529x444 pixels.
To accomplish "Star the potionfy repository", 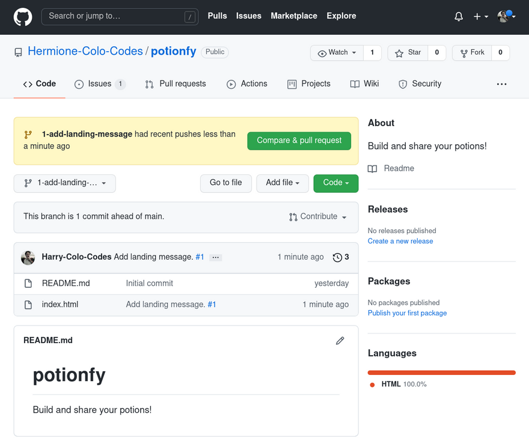I will tap(408, 53).
